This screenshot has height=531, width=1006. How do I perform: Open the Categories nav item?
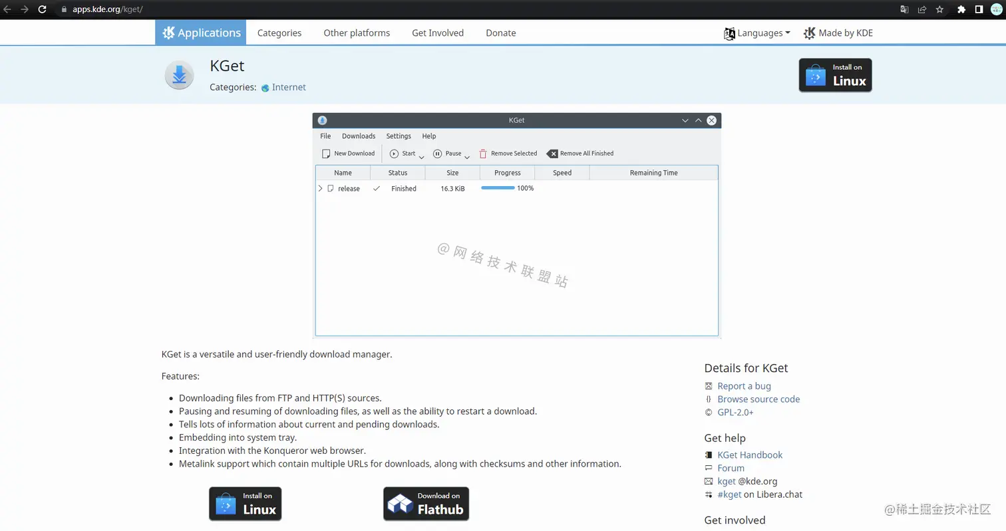(x=279, y=33)
